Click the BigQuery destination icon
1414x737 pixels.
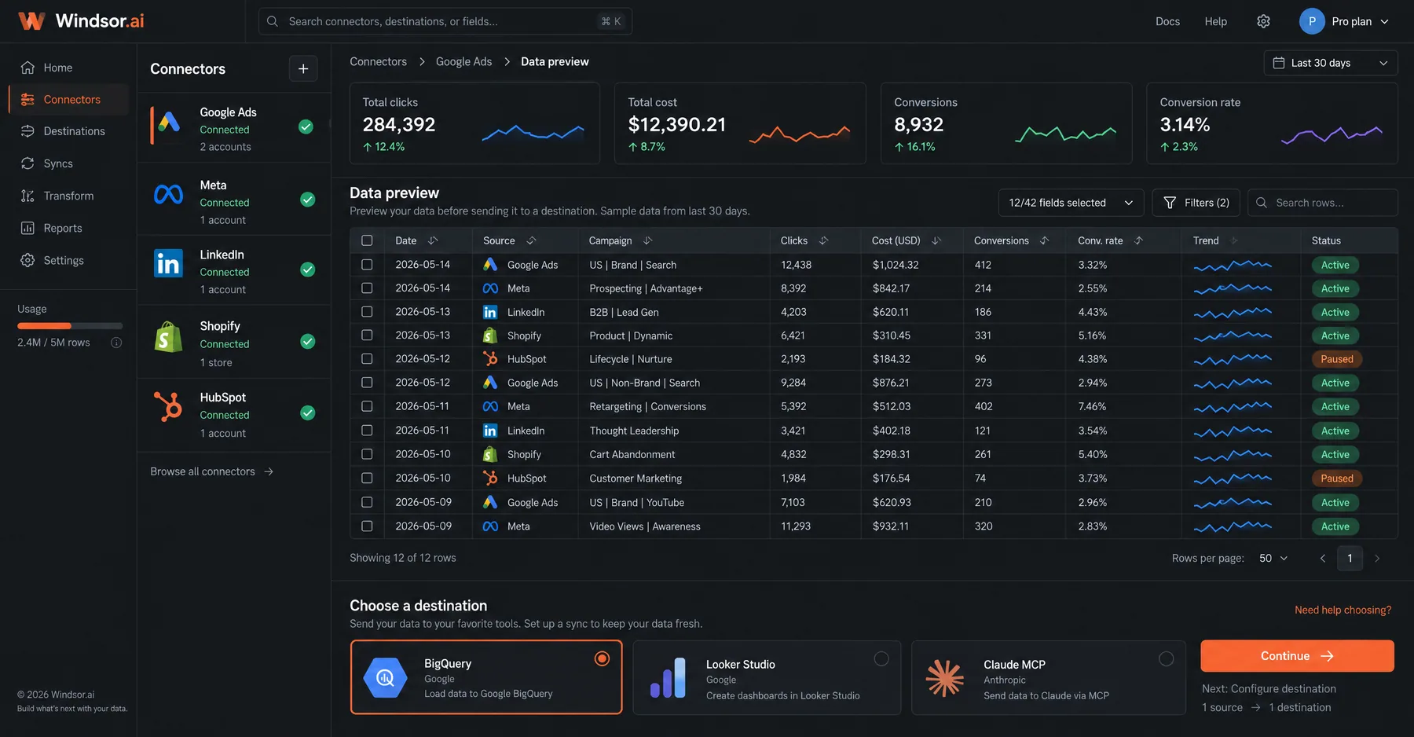(385, 677)
